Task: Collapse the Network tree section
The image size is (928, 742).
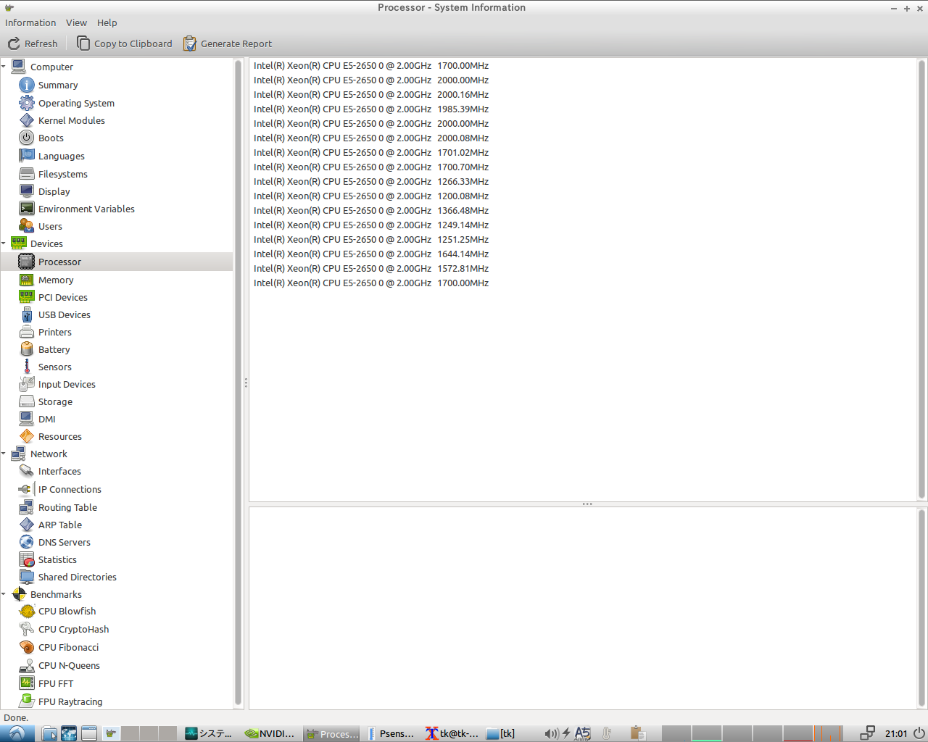Action: (4, 454)
